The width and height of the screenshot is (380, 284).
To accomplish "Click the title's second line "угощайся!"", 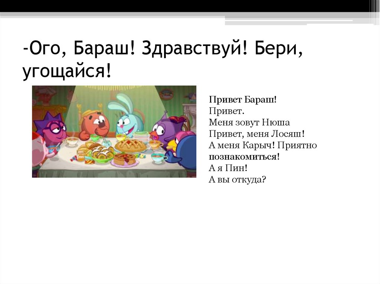I will click(x=67, y=71).
